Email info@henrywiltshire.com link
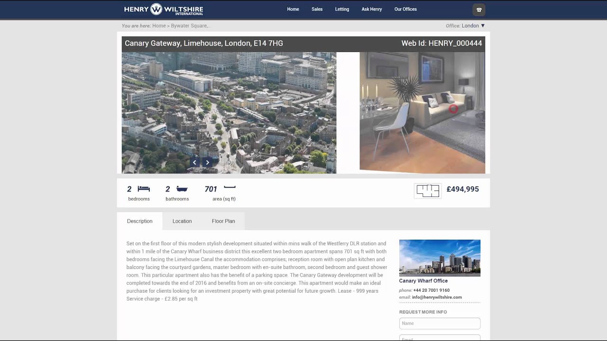This screenshot has height=341, width=607. 437,297
